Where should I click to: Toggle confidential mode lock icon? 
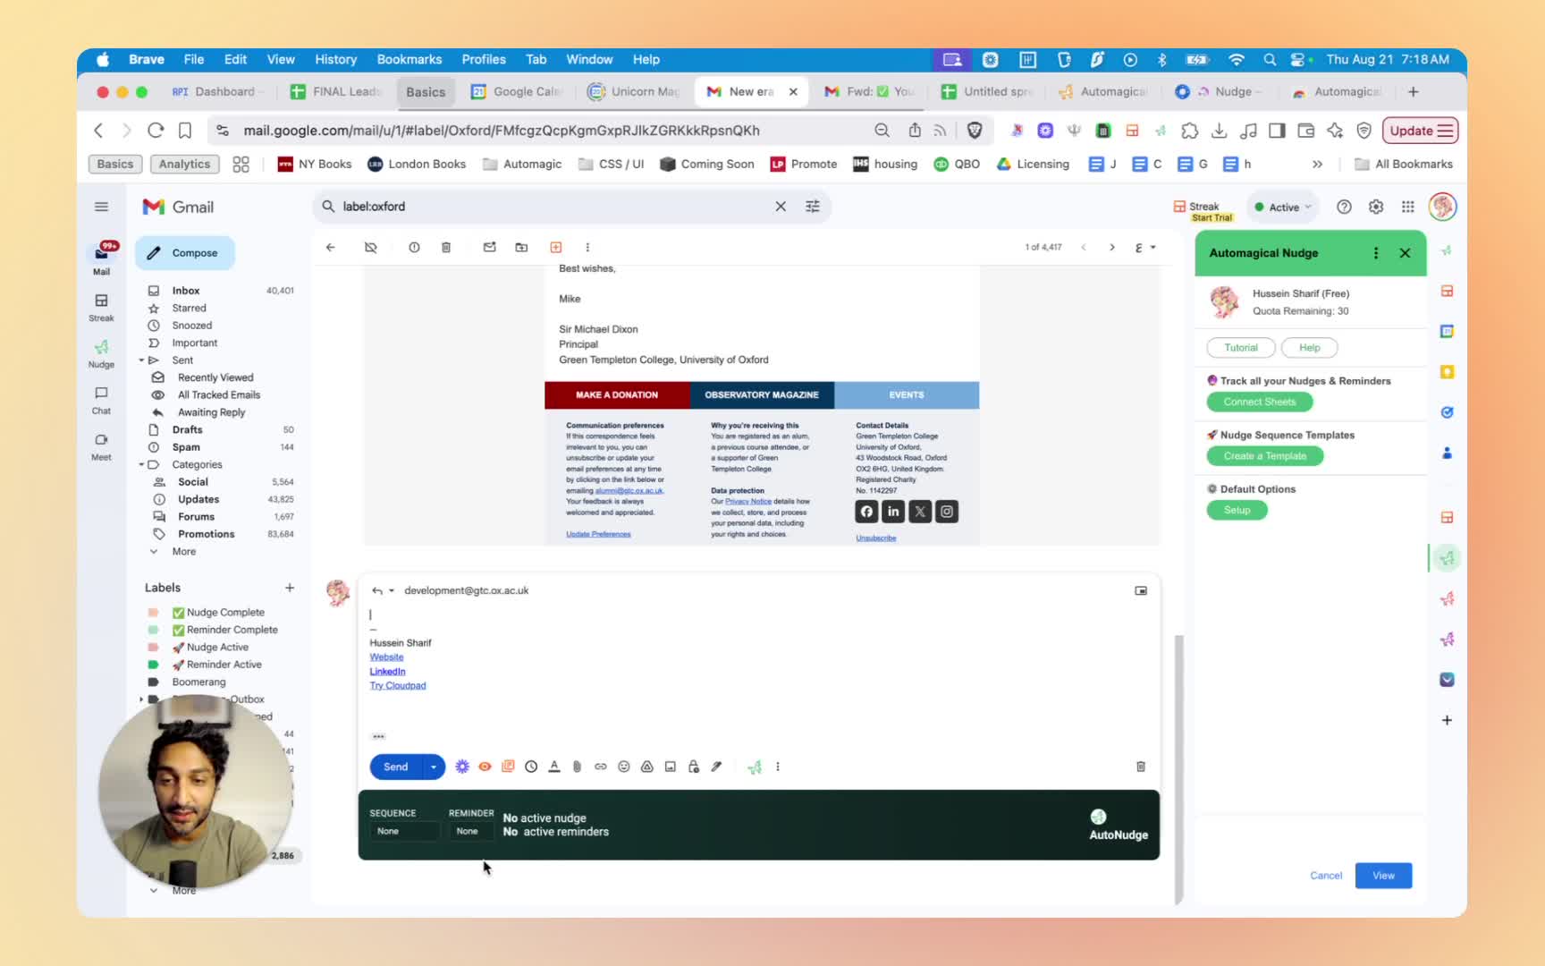click(x=693, y=767)
